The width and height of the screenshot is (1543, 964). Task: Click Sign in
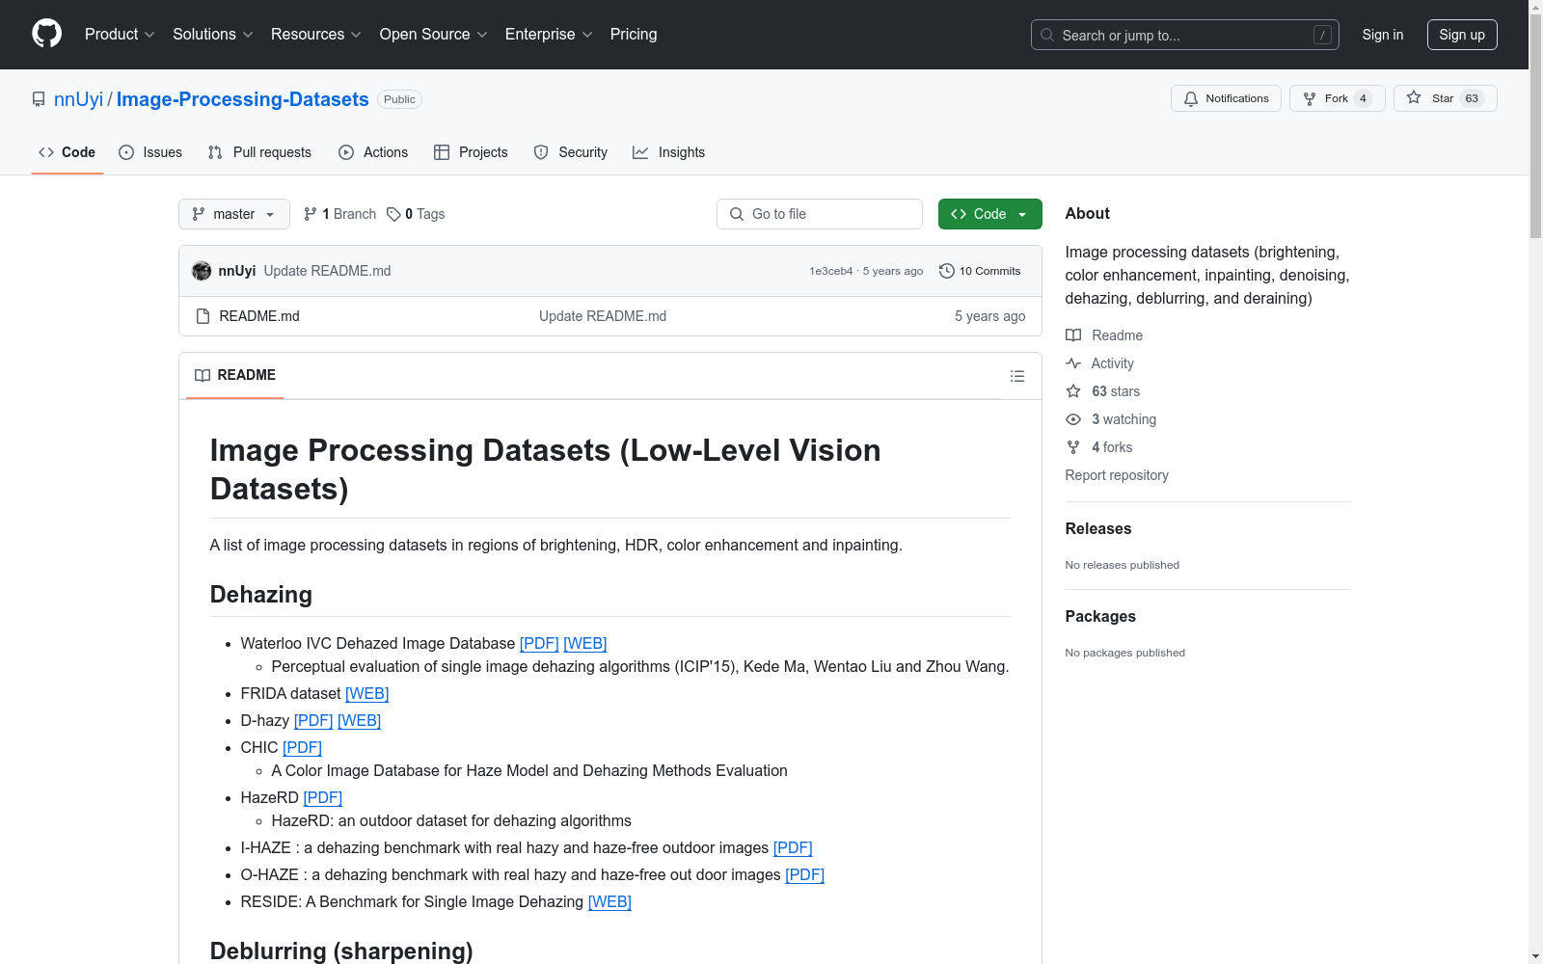tap(1383, 35)
